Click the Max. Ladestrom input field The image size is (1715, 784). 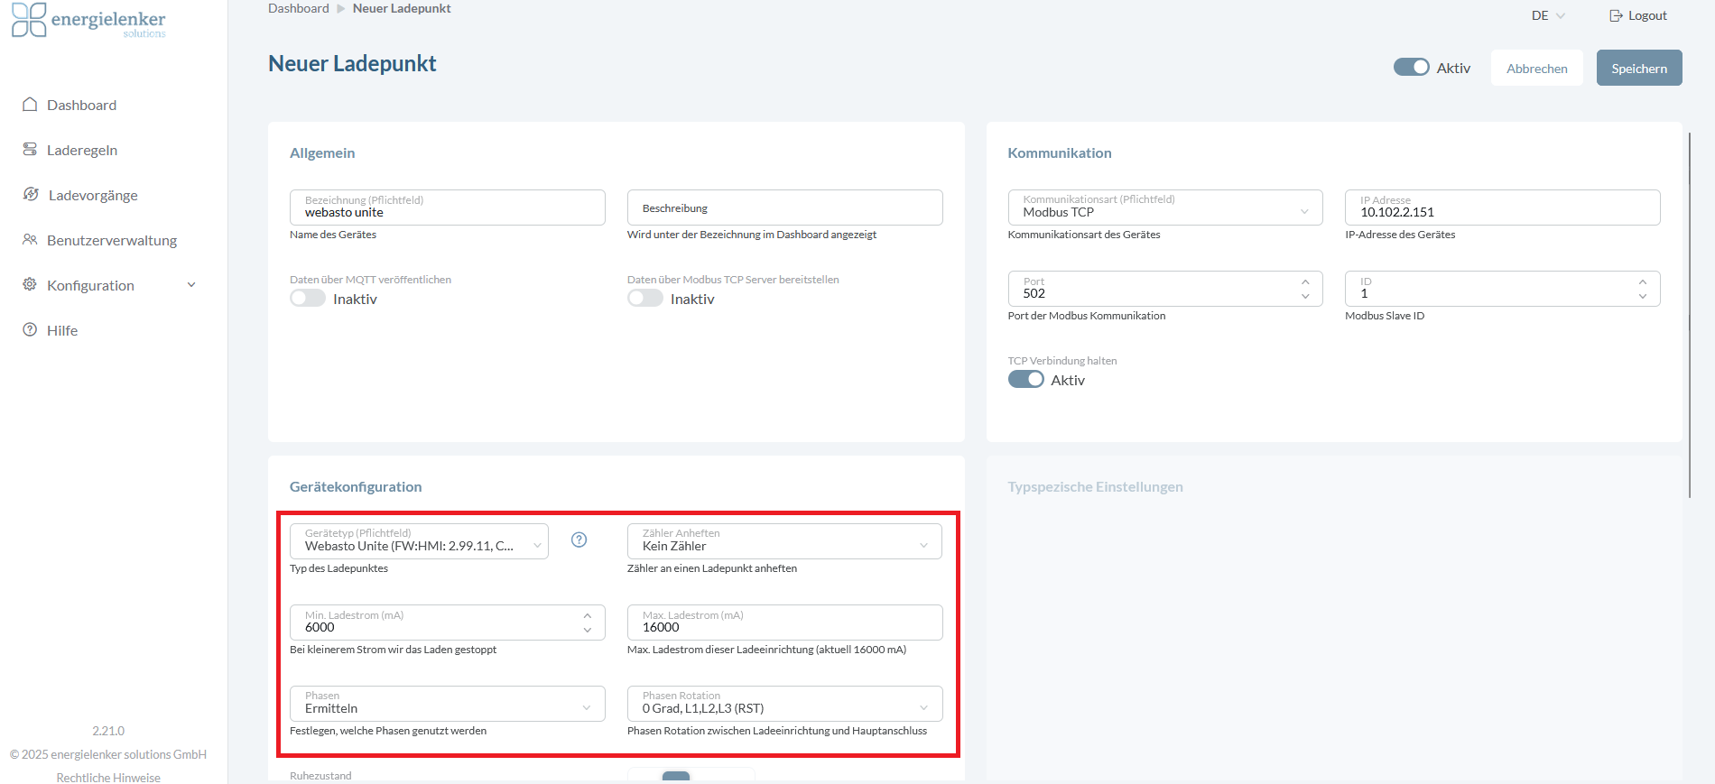[784, 623]
